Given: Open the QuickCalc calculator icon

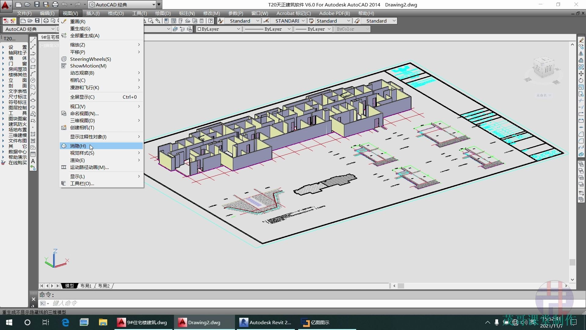Looking at the screenshot, I should (201, 21).
